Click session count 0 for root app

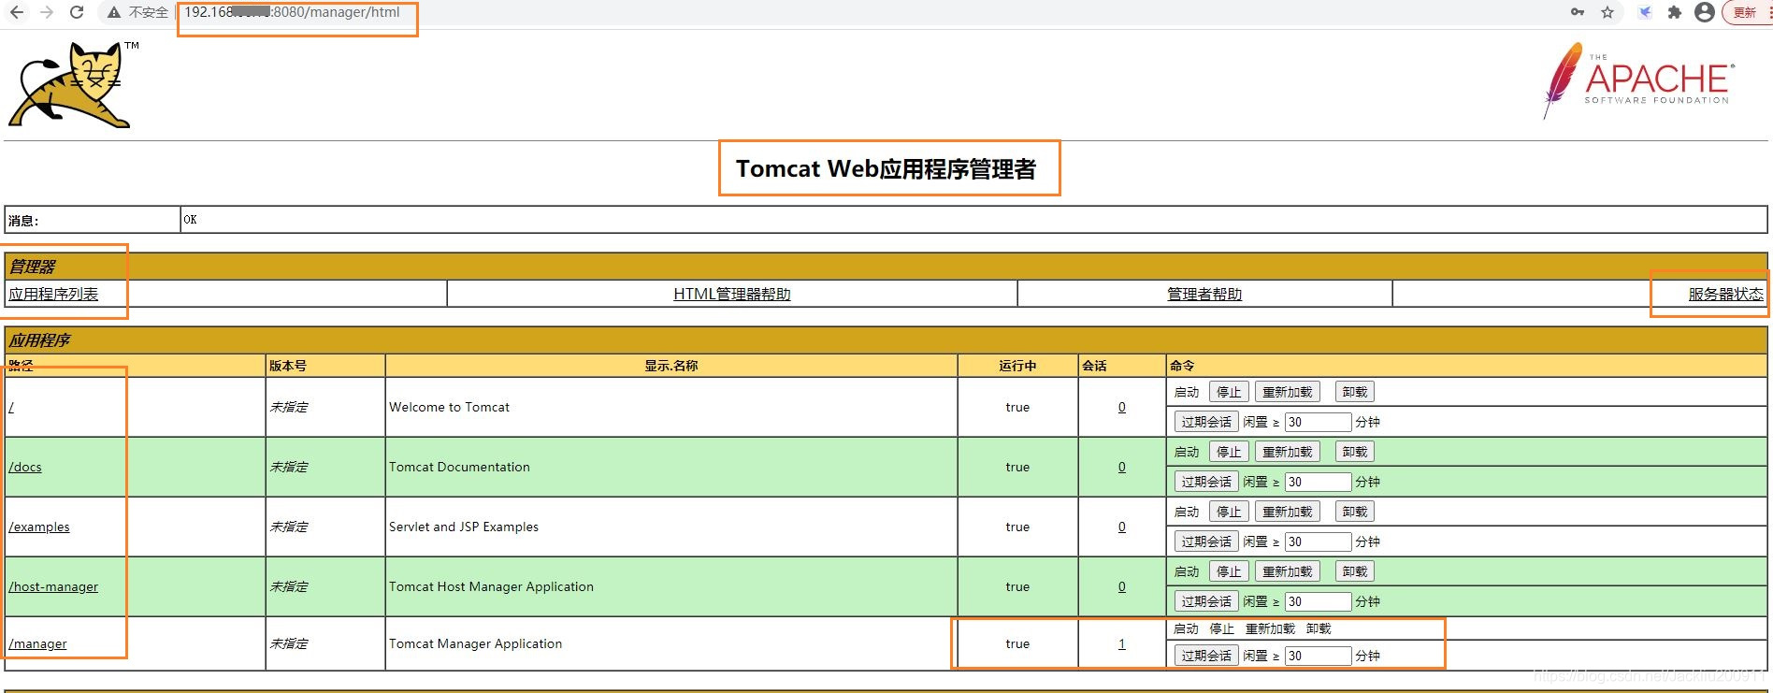(x=1122, y=407)
